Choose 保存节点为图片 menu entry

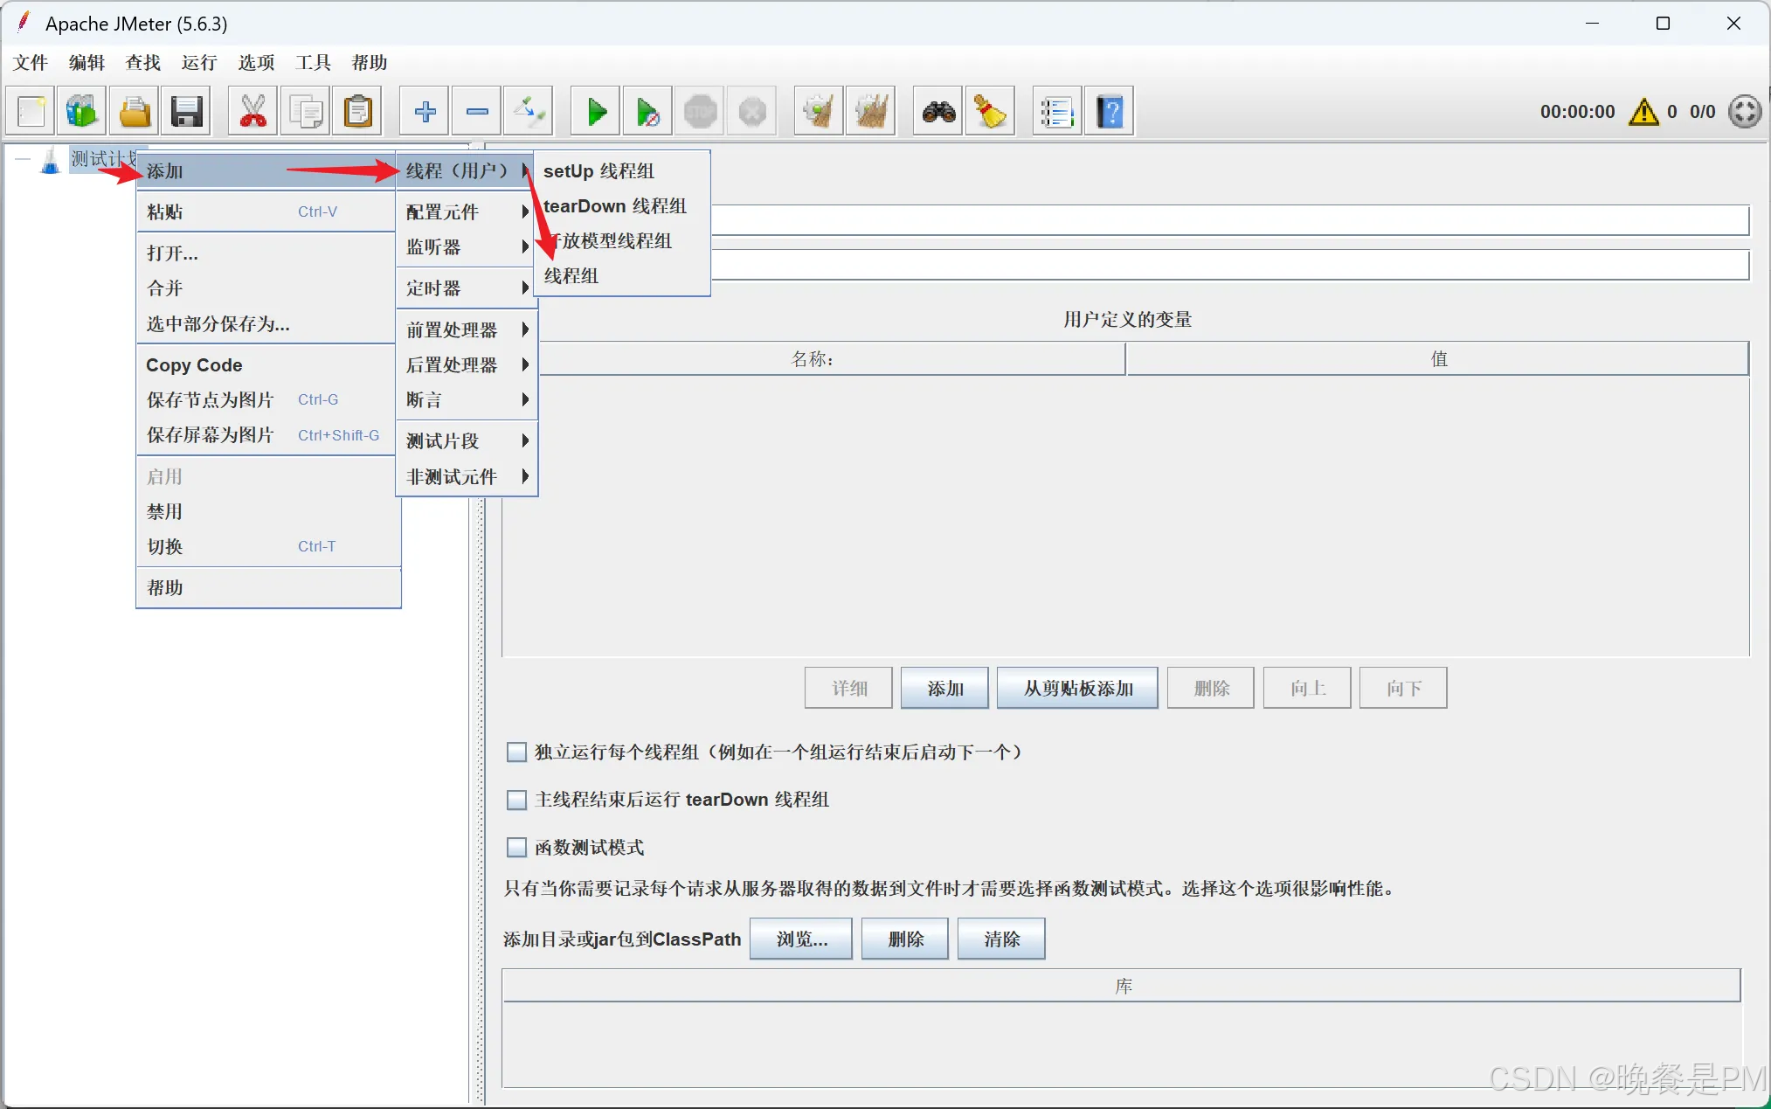[x=266, y=400]
